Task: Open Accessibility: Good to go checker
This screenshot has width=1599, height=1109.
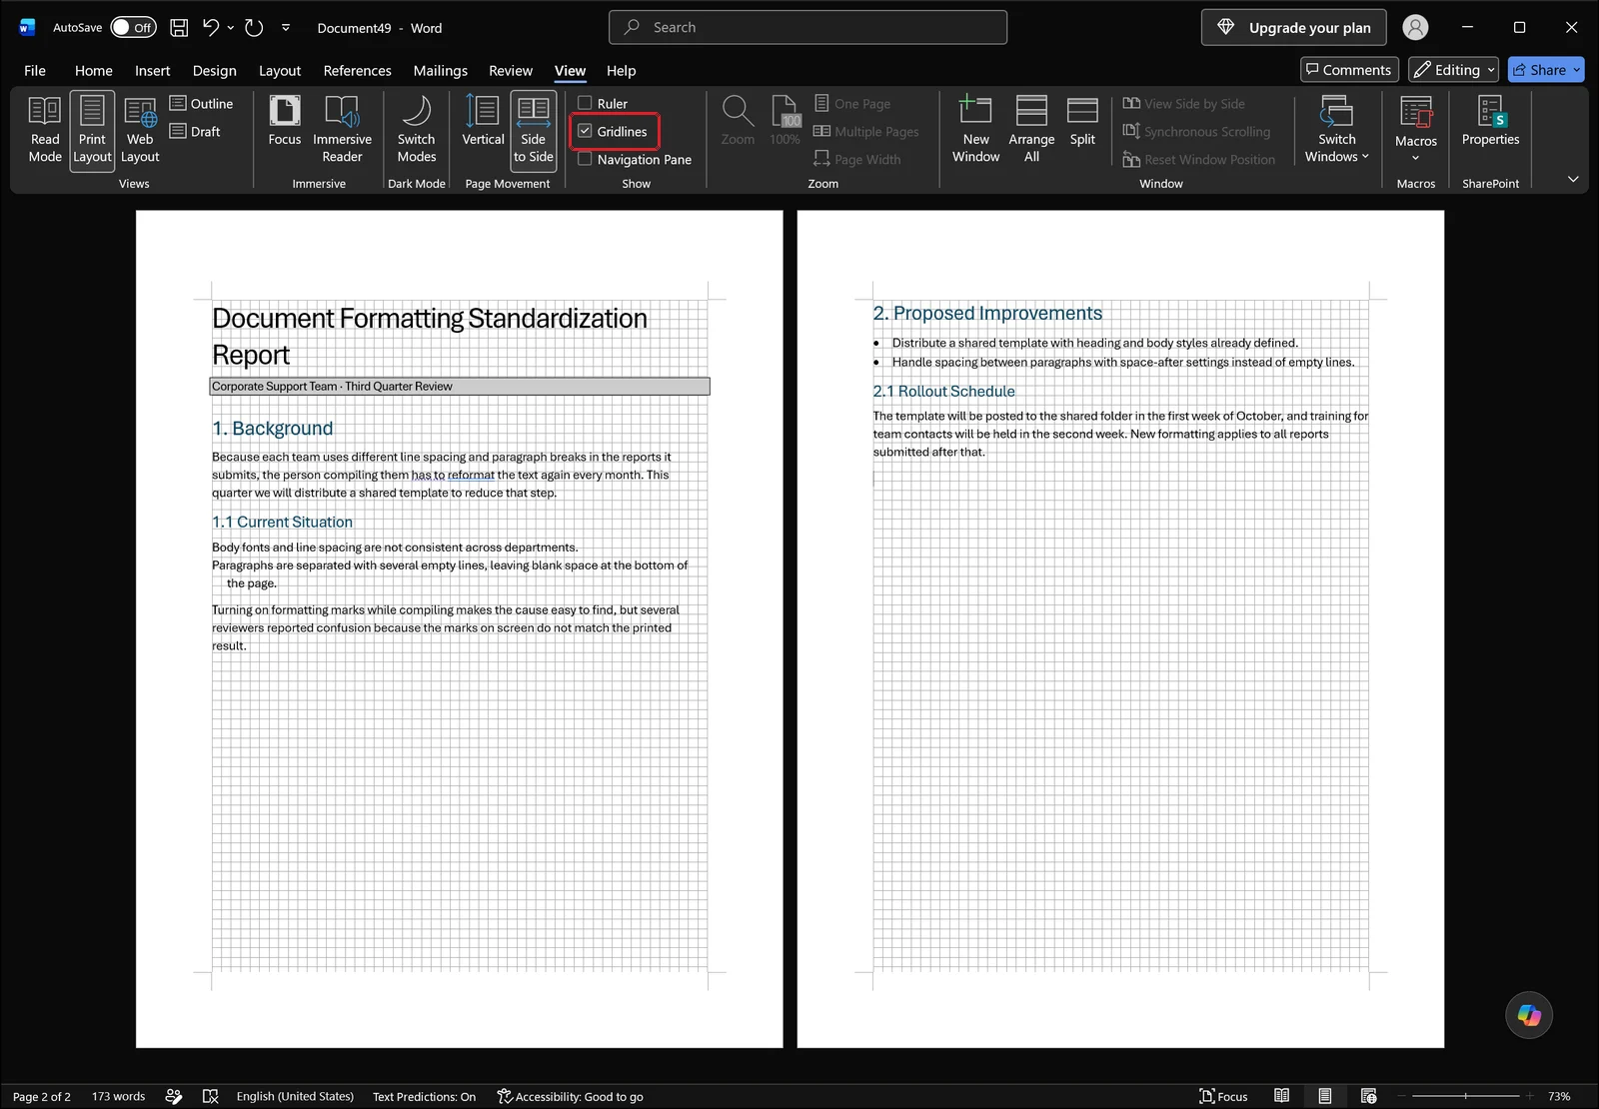Action: coord(570,1096)
